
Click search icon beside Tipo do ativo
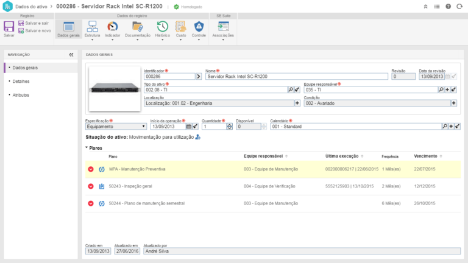[x=291, y=89]
